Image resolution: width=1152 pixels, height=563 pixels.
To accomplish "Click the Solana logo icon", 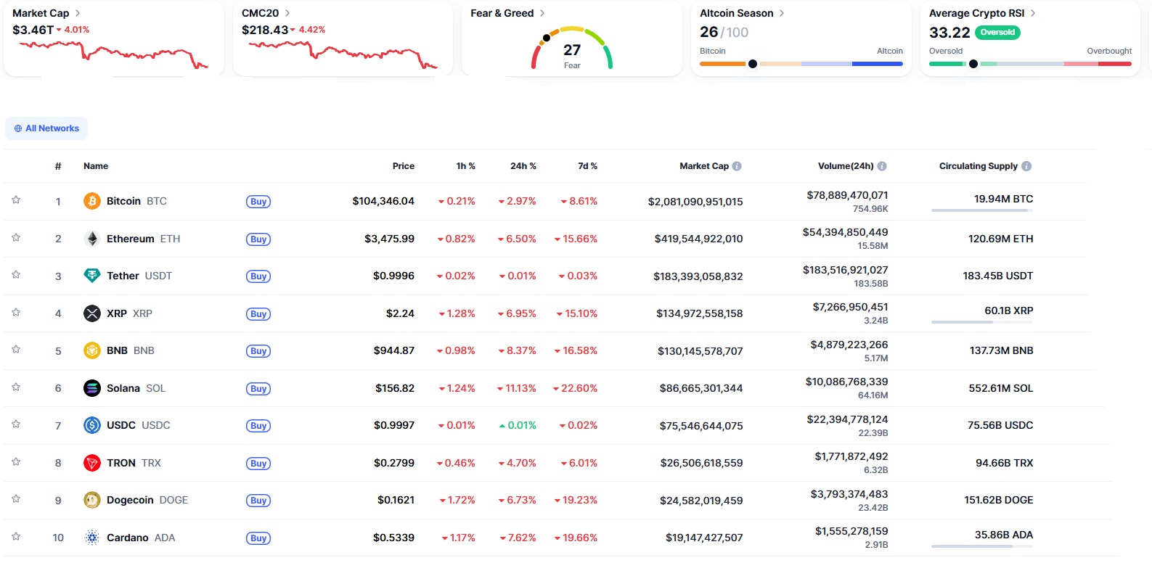I will coord(92,388).
